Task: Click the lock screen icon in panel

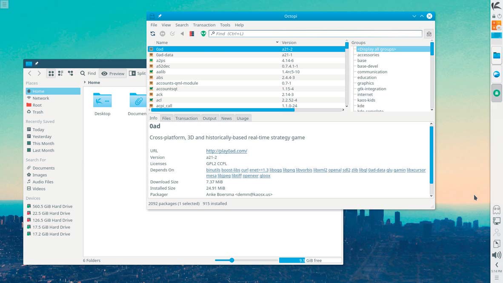Action: click(494, 16)
